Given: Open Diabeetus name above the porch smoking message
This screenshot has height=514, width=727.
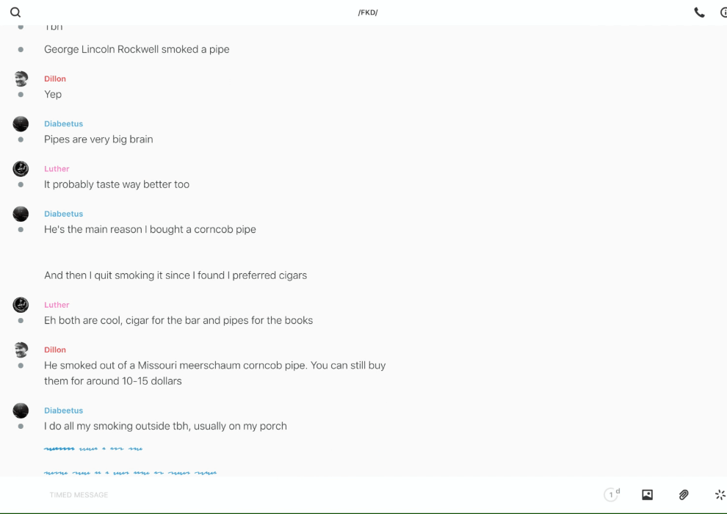Looking at the screenshot, I should (x=63, y=410).
